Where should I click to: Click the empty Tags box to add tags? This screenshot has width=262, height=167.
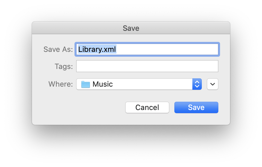(x=147, y=66)
